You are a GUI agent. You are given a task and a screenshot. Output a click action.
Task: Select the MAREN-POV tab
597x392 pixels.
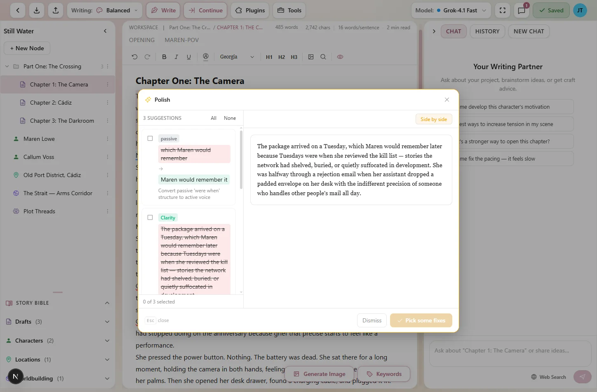[181, 40]
